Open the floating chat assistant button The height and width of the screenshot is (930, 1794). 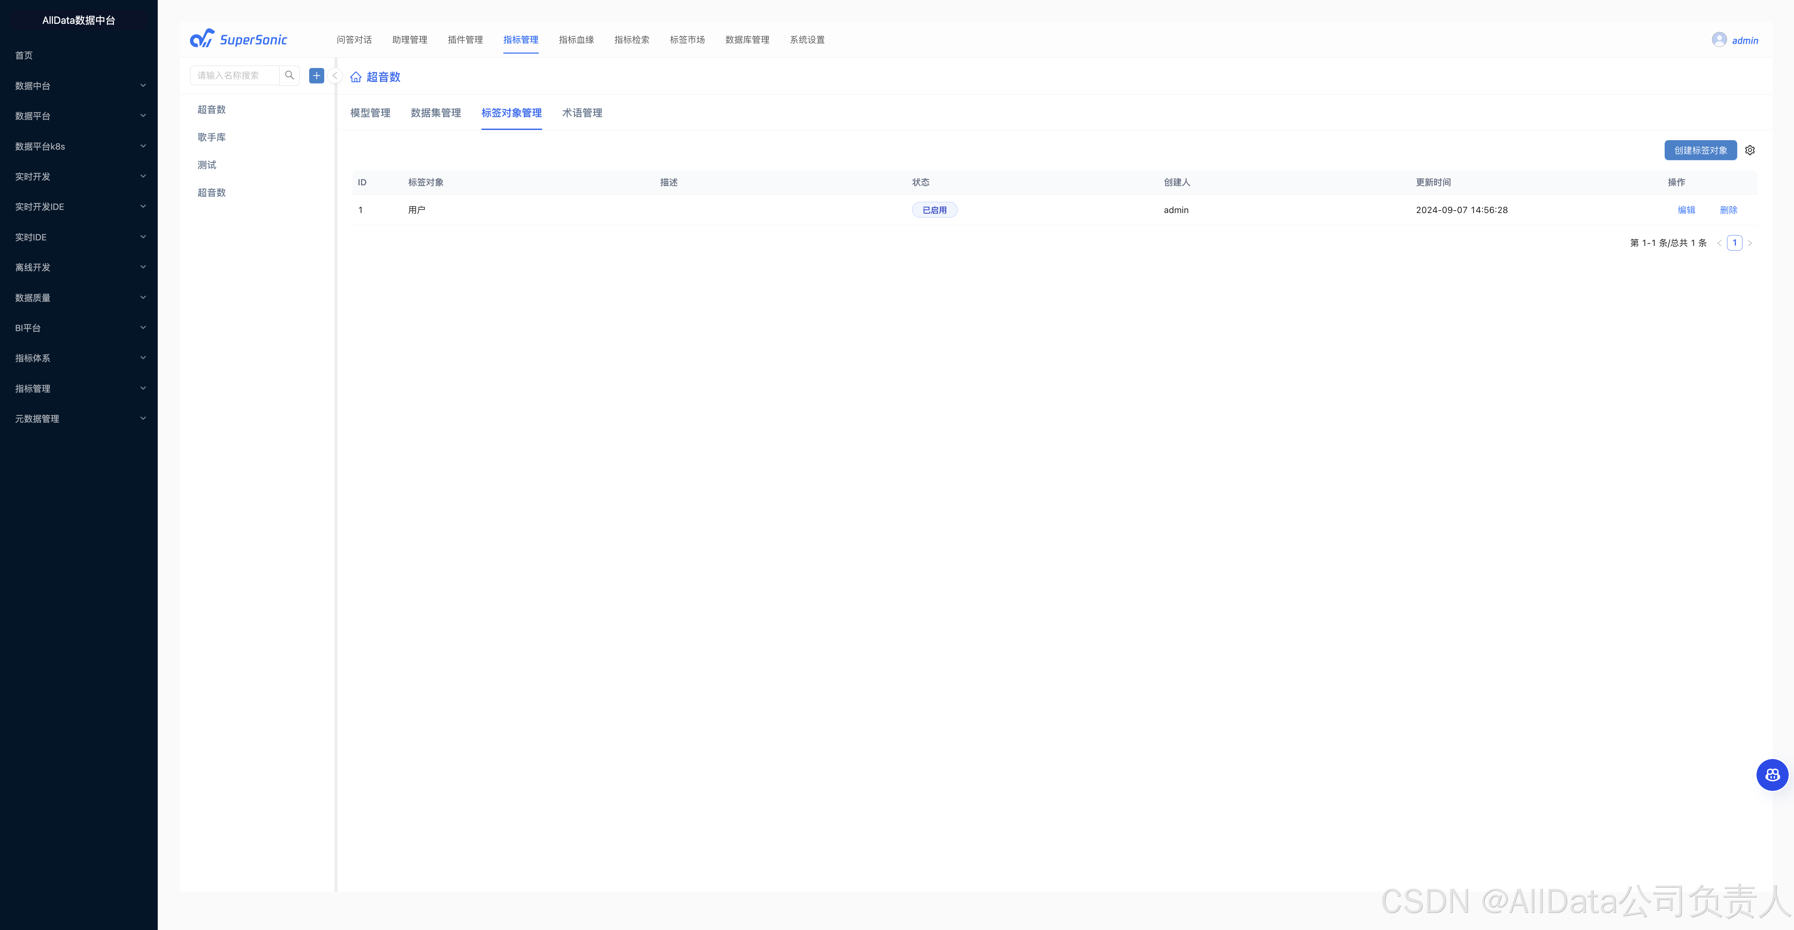1772,775
